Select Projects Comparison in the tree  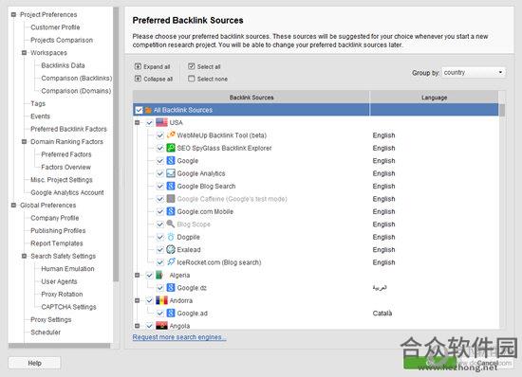click(x=62, y=40)
